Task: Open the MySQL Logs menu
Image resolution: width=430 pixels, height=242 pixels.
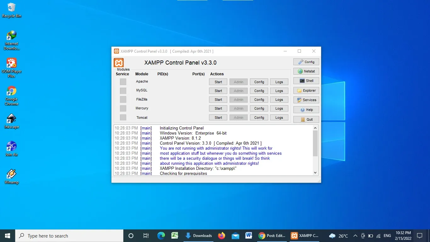Action: [x=279, y=91]
